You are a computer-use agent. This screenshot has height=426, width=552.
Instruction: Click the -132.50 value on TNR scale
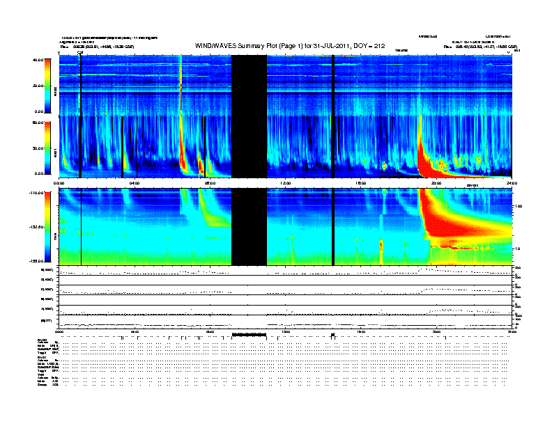click(x=36, y=227)
